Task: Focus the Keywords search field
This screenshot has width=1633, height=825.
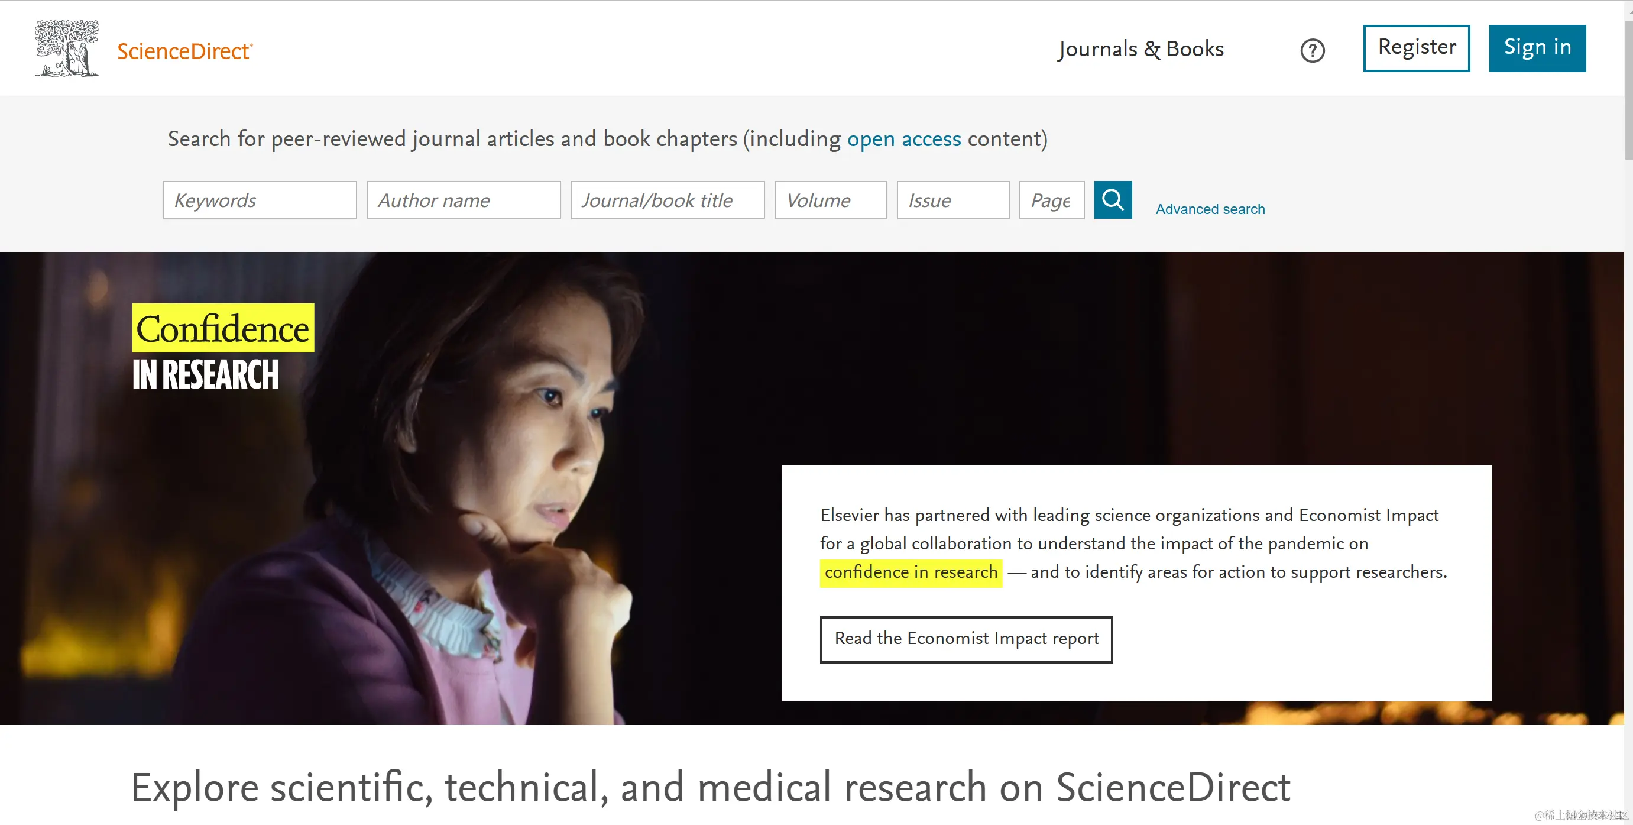Action: point(260,200)
